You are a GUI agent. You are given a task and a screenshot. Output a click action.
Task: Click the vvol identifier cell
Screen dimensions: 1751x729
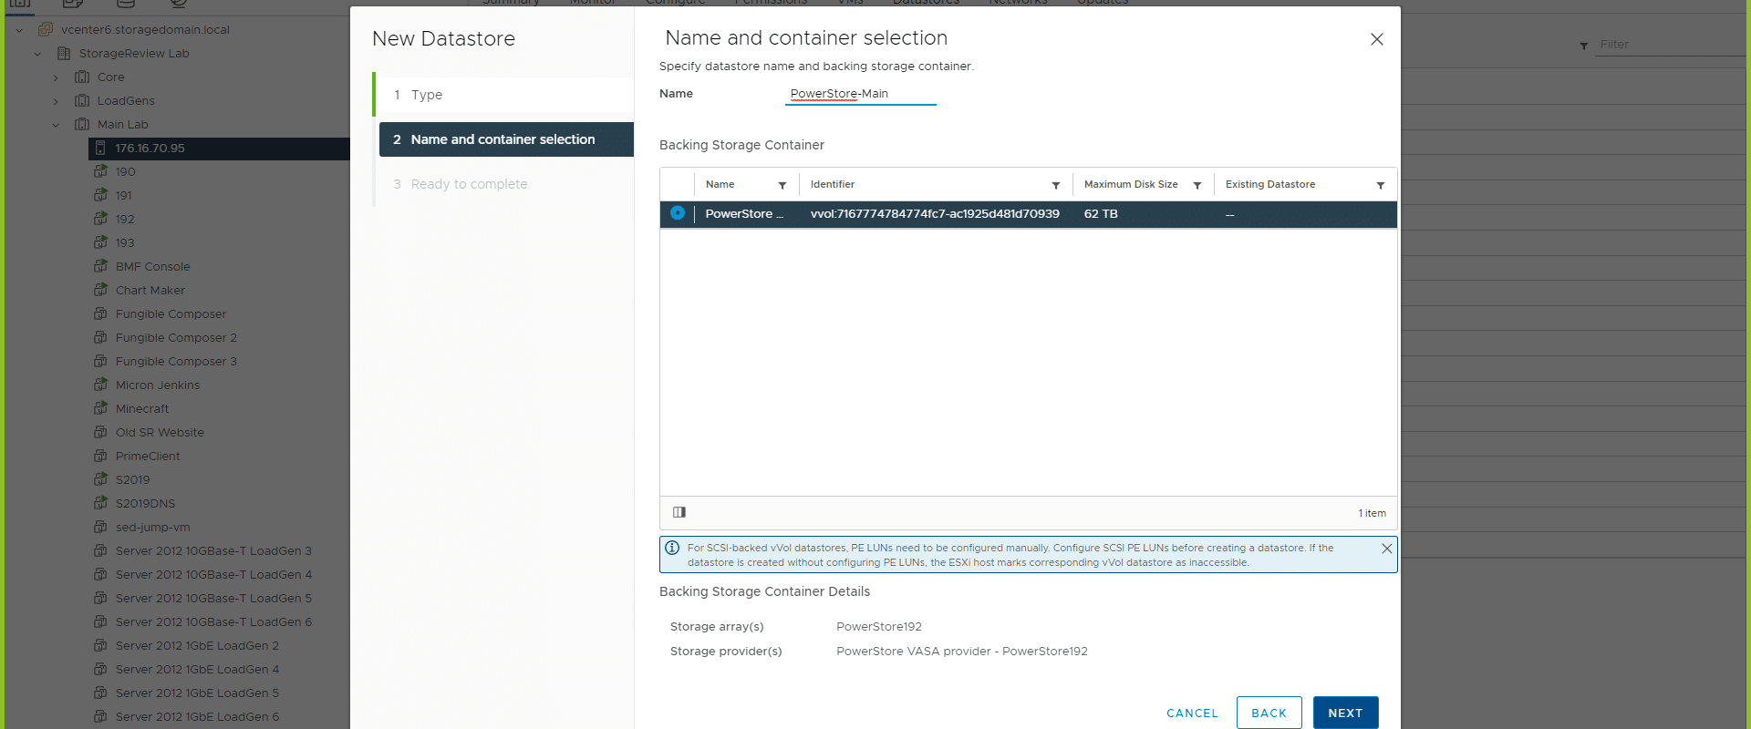coord(935,214)
